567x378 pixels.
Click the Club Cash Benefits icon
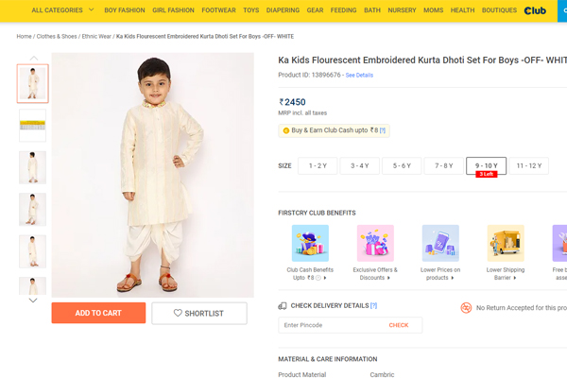(x=310, y=243)
